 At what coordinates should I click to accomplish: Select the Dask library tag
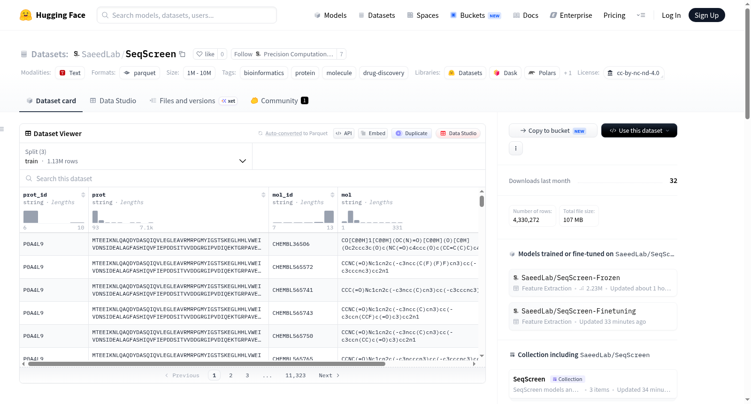(506, 73)
